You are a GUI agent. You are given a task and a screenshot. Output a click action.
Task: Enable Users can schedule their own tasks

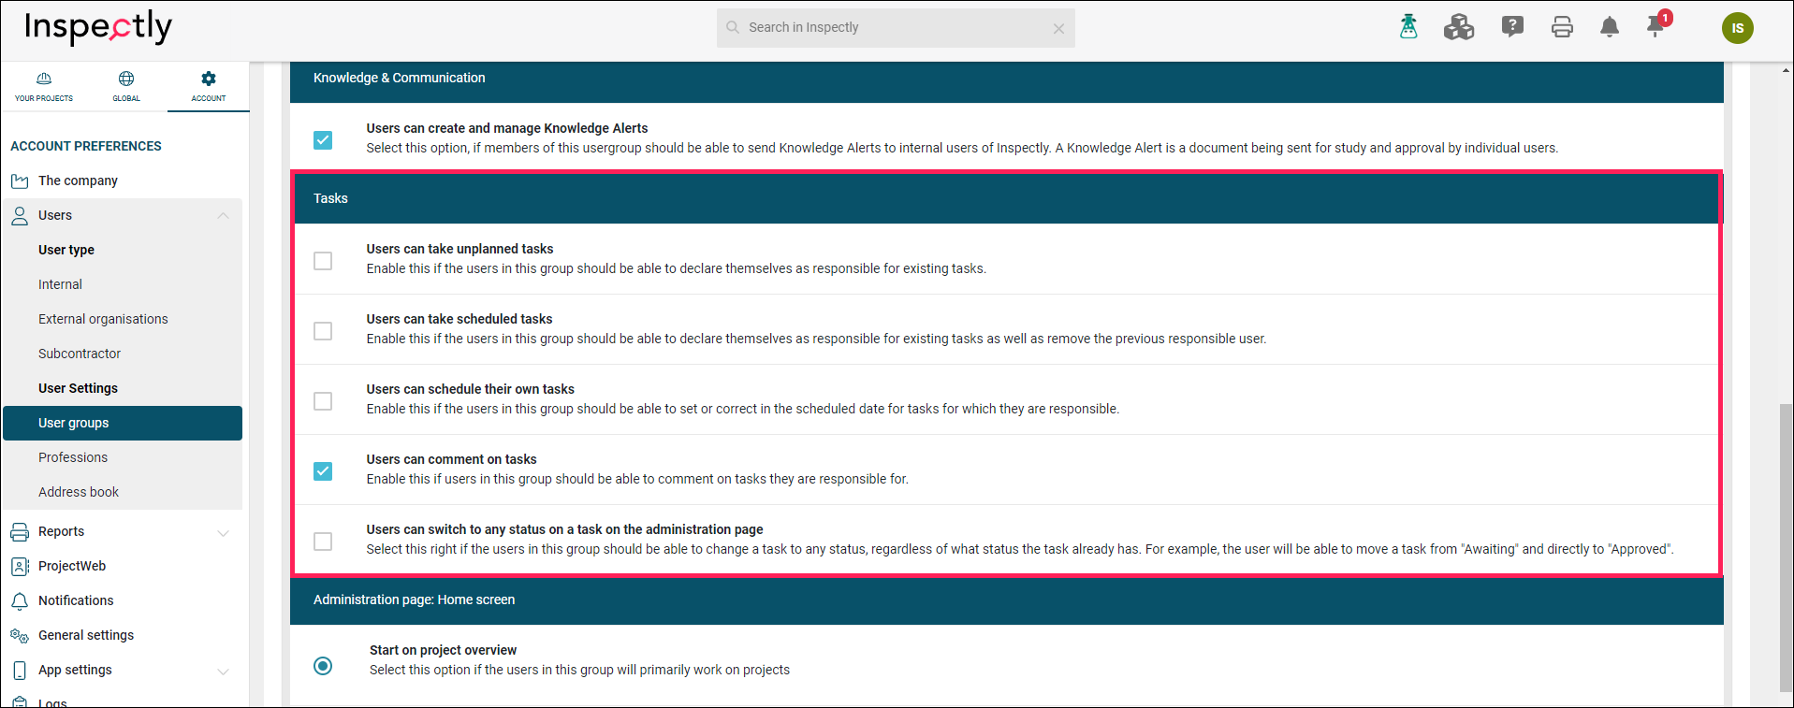pyautogui.click(x=323, y=400)
